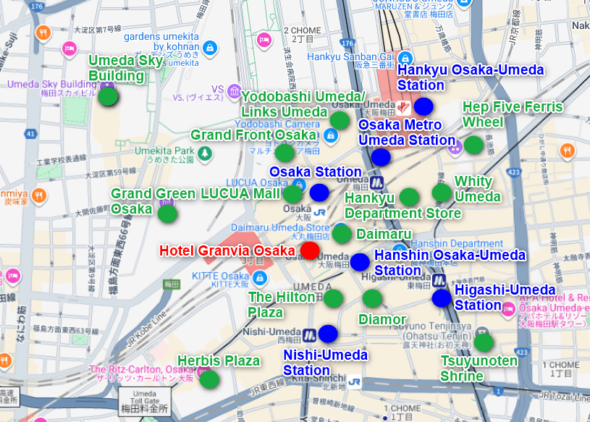The width and height of the screenshot is (590, 422).
Task: Click the green Hep Five Ferris Wheel dot
Action: click(x=473, y=145)
